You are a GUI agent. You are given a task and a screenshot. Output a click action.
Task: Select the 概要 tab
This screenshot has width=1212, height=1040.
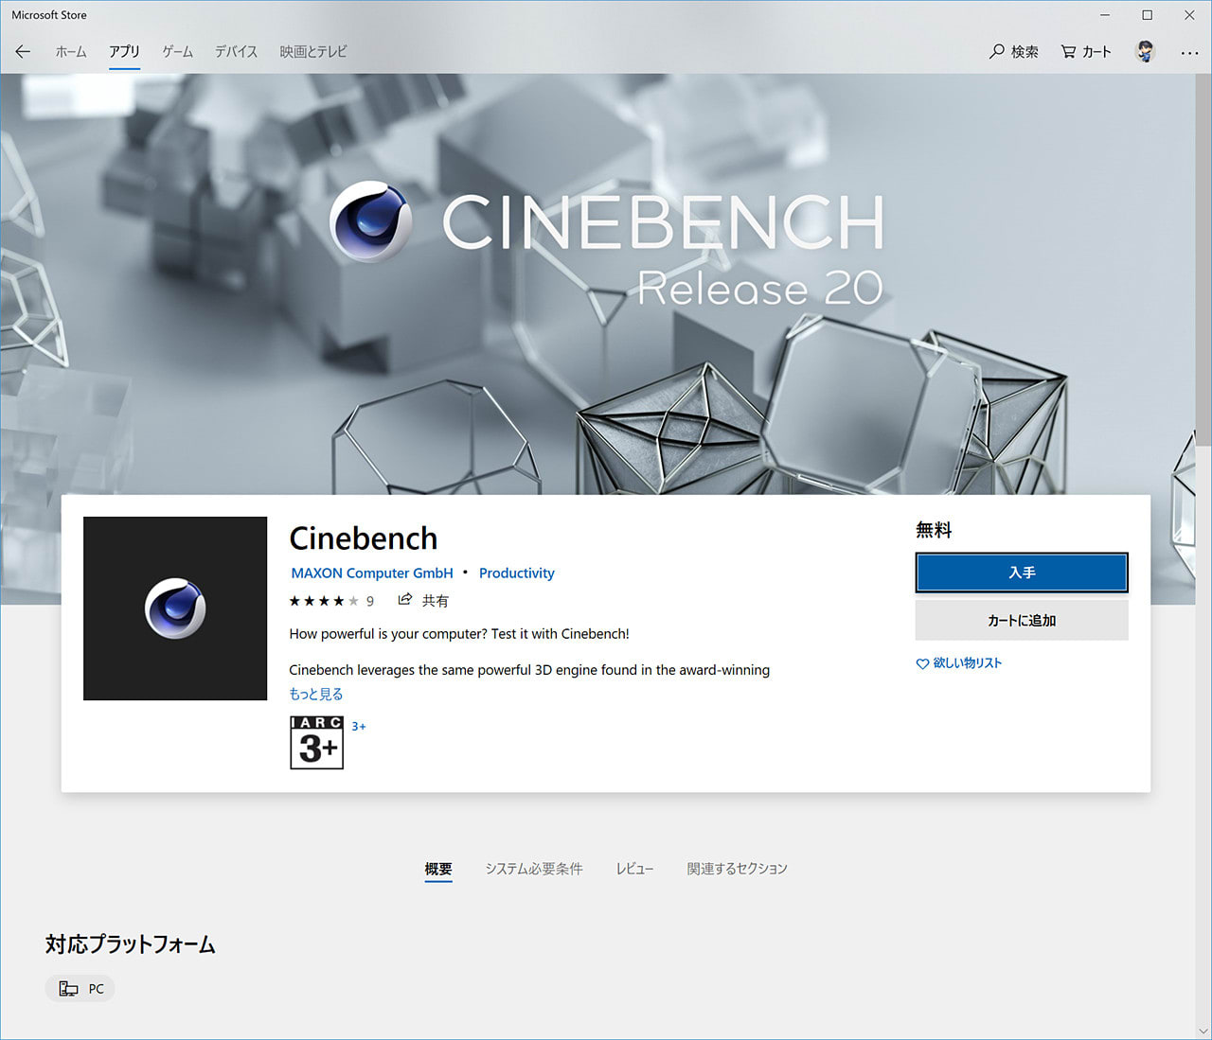click(x=438, y=869)
